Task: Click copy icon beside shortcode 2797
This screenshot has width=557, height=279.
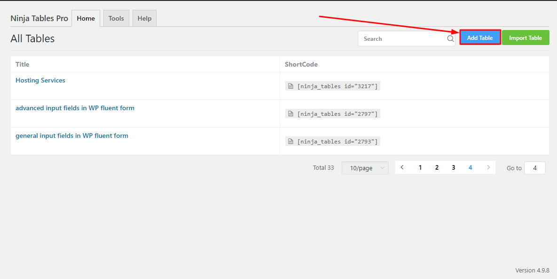Action: pyautogui.click(x=291, y=114)
